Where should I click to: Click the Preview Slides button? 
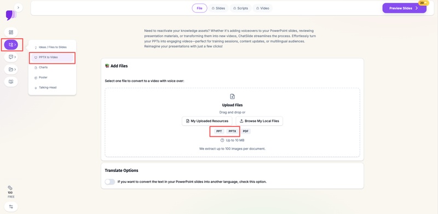[x=404, y=8]
